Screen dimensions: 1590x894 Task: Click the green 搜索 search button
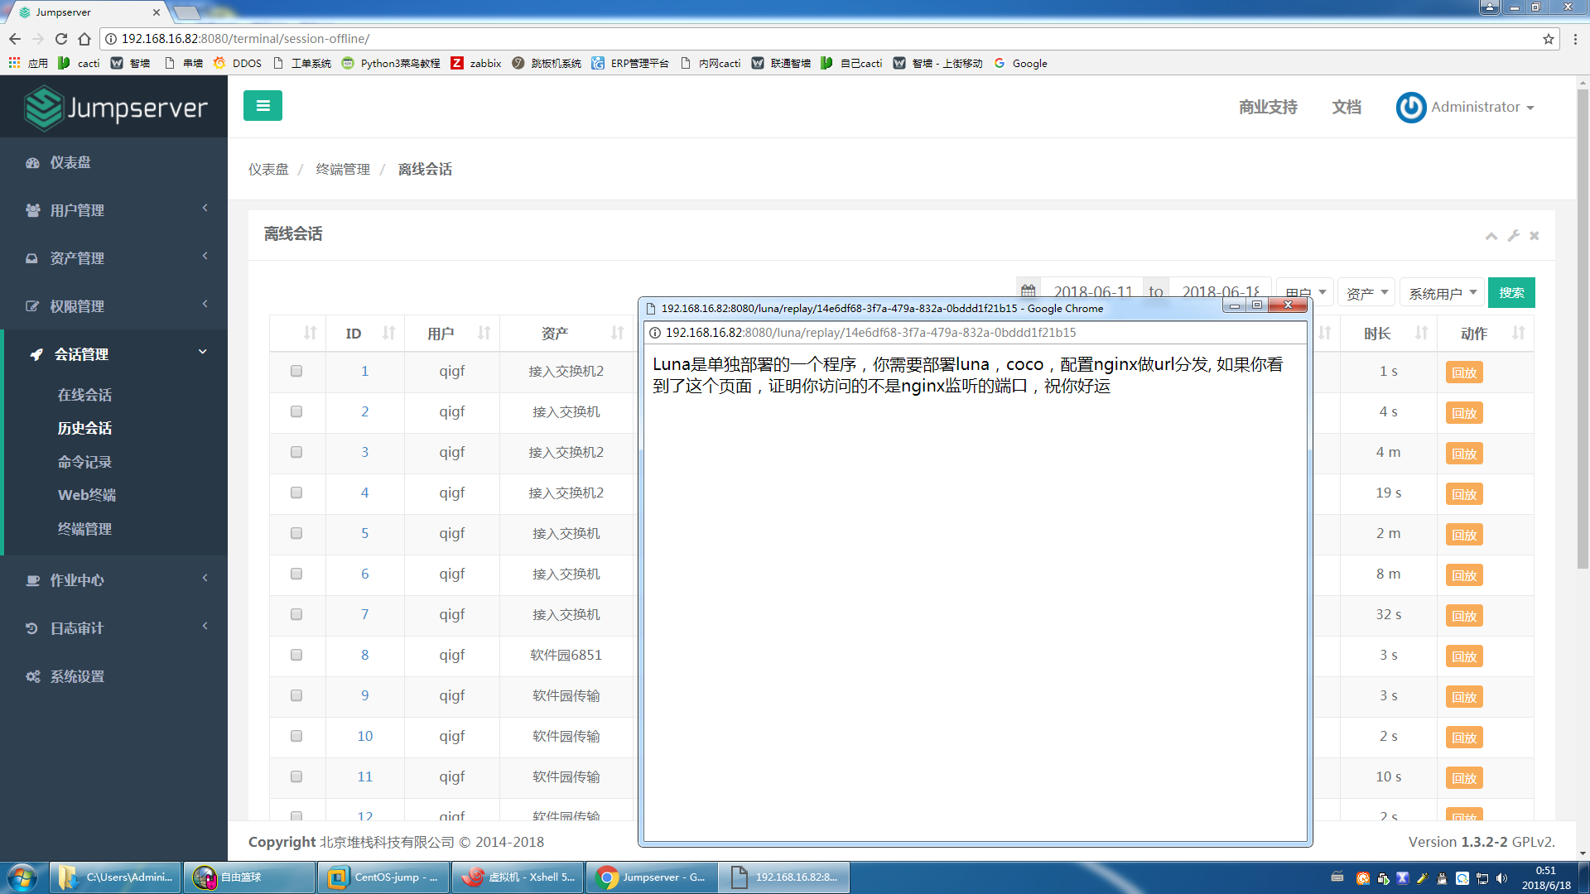click(1511, 291)
